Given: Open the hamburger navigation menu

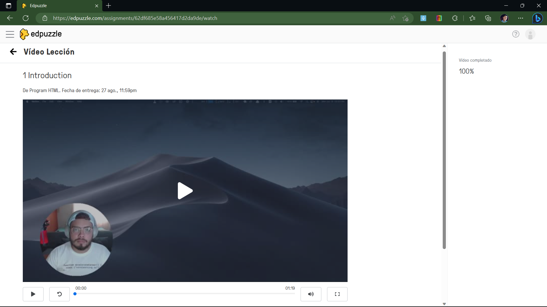Looking at the screenshot, I should [x=10, y=34].
